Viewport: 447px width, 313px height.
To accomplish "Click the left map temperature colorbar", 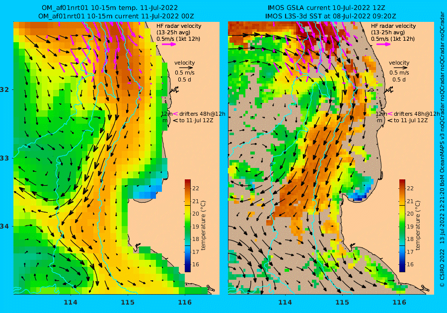I will point(188,226).
